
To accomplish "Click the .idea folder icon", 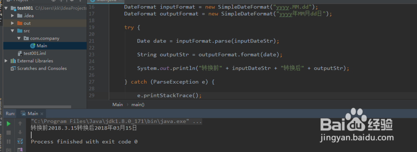I will pos(20,15).
